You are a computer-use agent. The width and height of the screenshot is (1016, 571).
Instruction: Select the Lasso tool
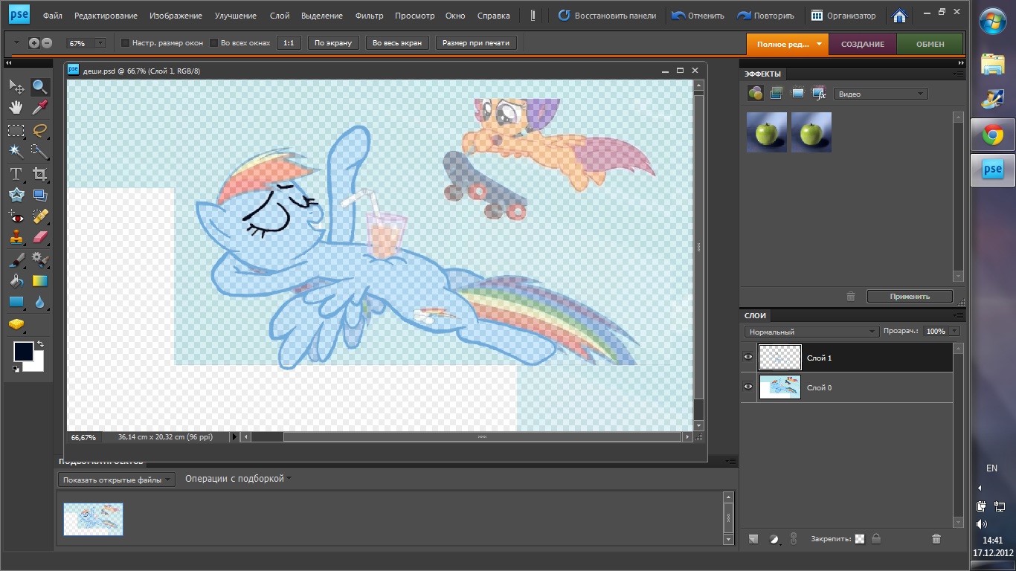click(40, 131)
